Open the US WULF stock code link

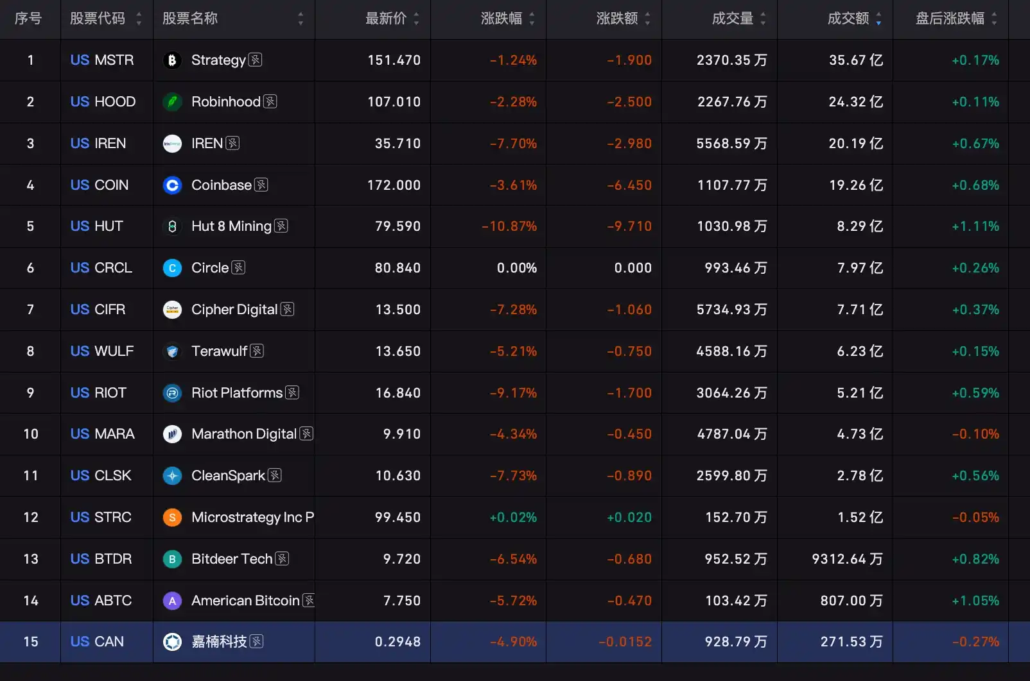(x=102, y=351)
